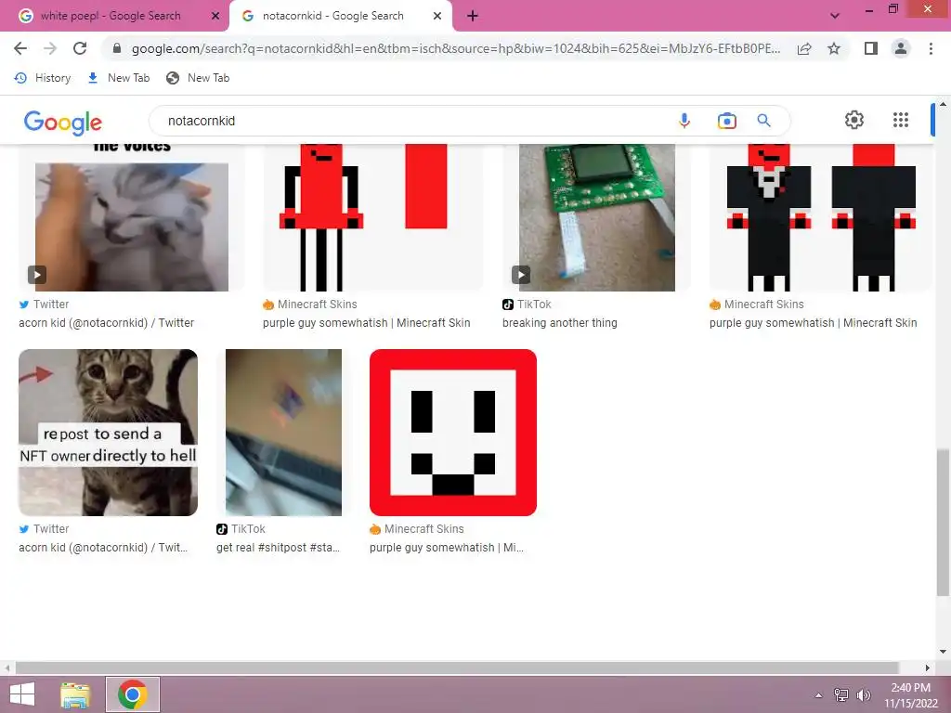Open the Chrome profile avatar
Screen dimensions: 951x713
coord(901,48)
